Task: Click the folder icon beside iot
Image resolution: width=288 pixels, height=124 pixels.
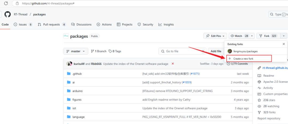Action: pyautogui.click(x=69, y=108)
